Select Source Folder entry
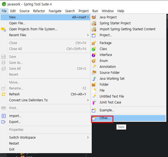 [128, 73]
